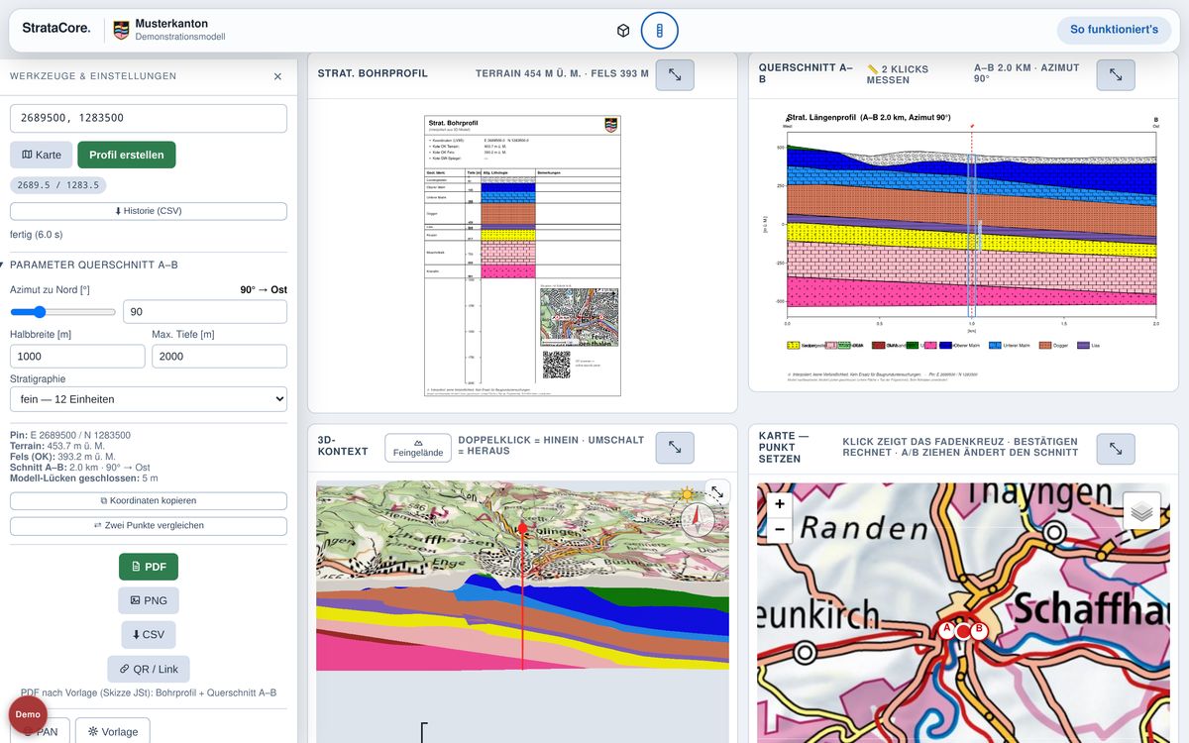Adjust the Azimut zu Nord slider
The height and width of the screenshot is (743, 1189).
pyautogui.click(x=63, y=312)
